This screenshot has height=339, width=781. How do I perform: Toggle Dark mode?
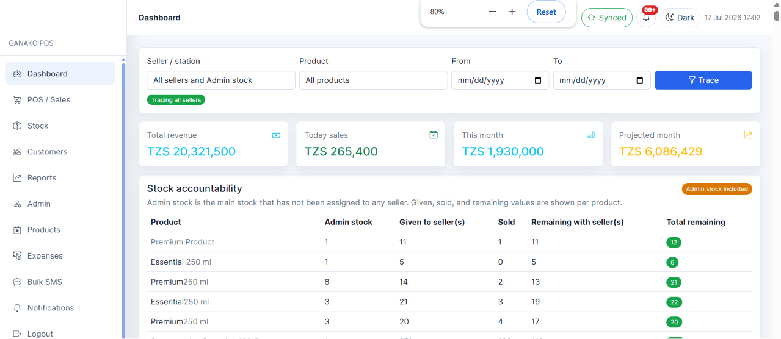[680, 18]
